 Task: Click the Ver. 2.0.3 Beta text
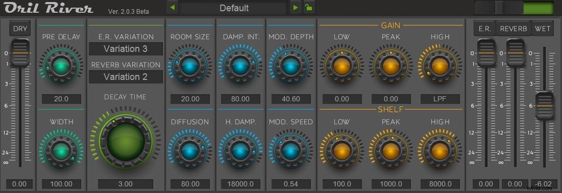128,11
